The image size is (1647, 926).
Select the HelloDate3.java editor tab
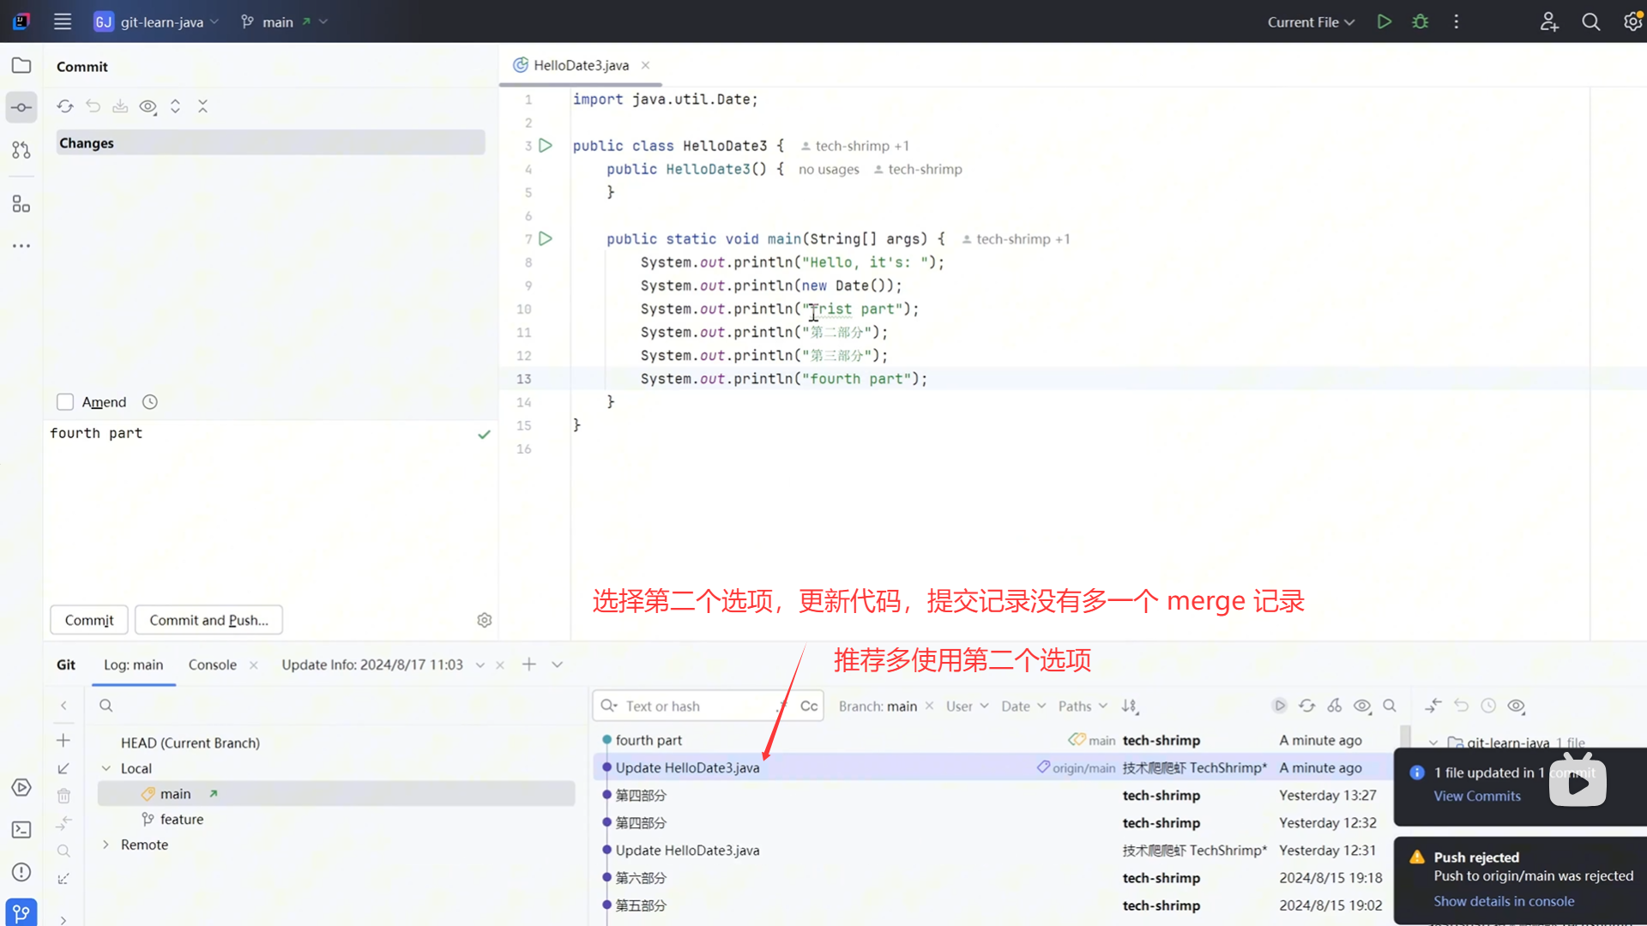(x=581, y=65)
